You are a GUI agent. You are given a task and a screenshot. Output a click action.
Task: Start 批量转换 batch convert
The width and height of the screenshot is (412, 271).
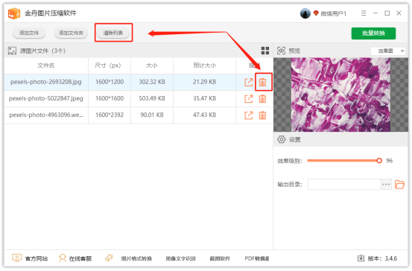[373, 34]
